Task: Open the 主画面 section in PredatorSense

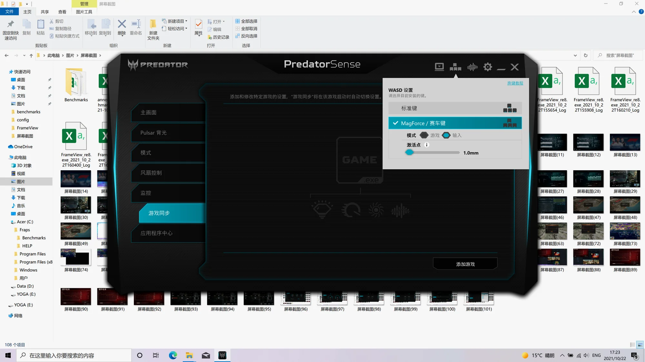Action: [x=168, y=112]
